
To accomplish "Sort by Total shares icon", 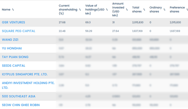I will tap(144, 10).
